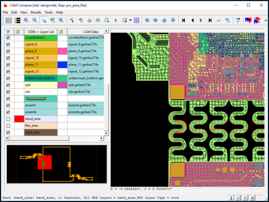Viewport: 269px width, 202px height.
Task: Click layers icon left of ODB++ header
Action: (x=18, y=32)
